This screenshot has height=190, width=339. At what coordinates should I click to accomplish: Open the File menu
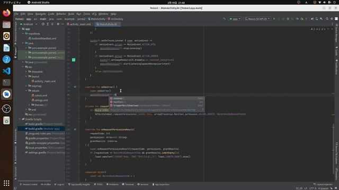tap(16, 14)
